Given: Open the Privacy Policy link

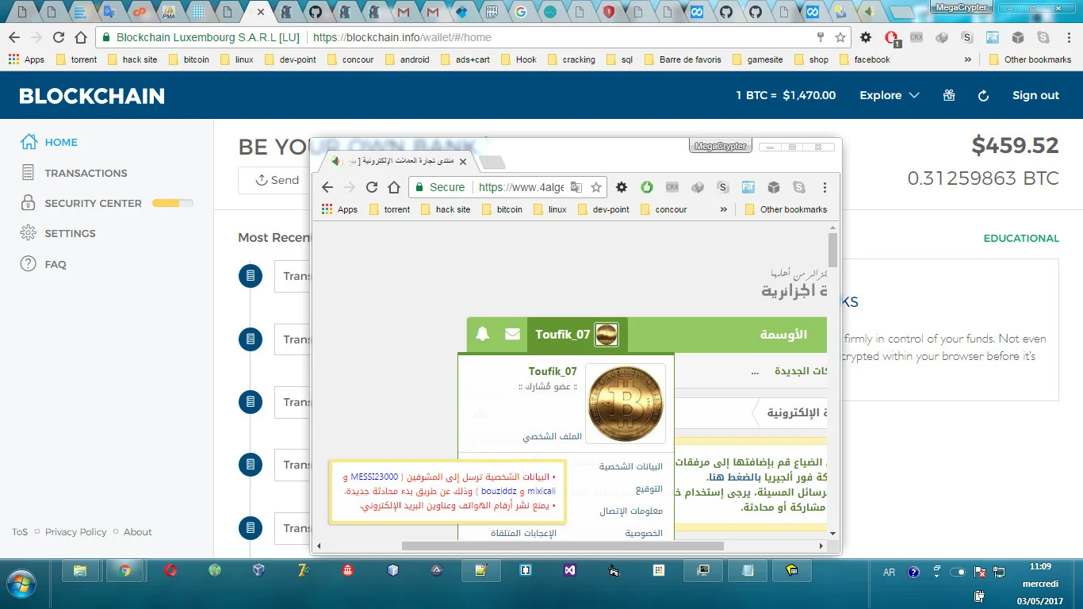Looking at the screenshot, I should click(x=75, y=532).
